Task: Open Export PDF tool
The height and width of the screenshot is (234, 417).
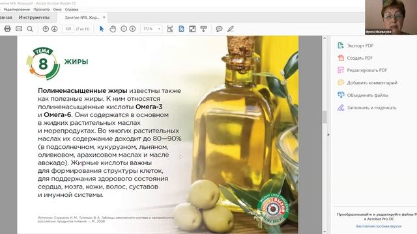Action: (x=355, y=45)
